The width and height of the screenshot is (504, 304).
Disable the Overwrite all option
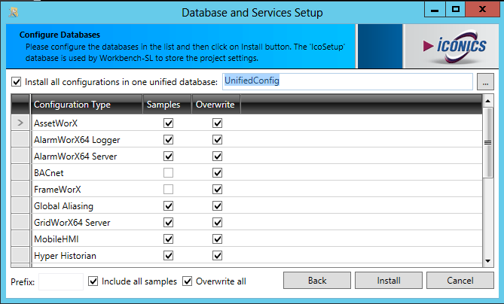pyautogui.click(x=188, y=281)
